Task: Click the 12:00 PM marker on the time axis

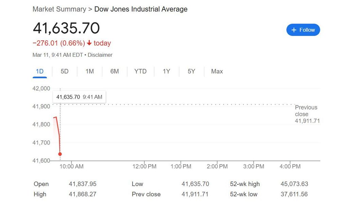Action: pyautogui.click(x=144, y=166)
